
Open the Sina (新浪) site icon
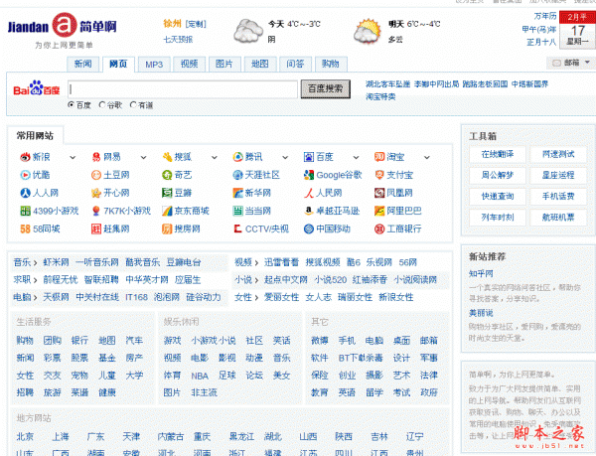tap(25, 157)
